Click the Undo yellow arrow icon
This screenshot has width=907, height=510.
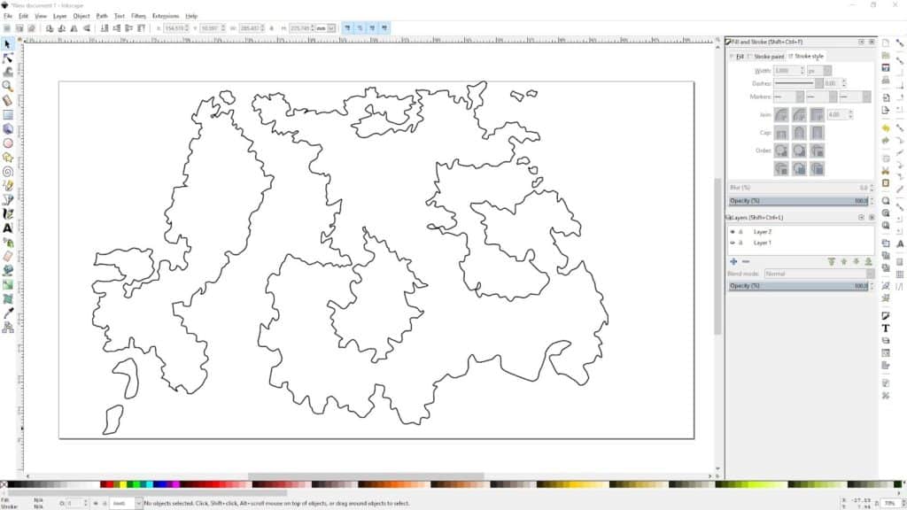click(x=886, y=128)
